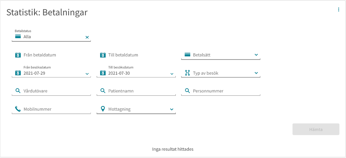Screen dimensions: 346x158
Task: Click the branch icon for Typ av besök
Action: coord(187,73)
